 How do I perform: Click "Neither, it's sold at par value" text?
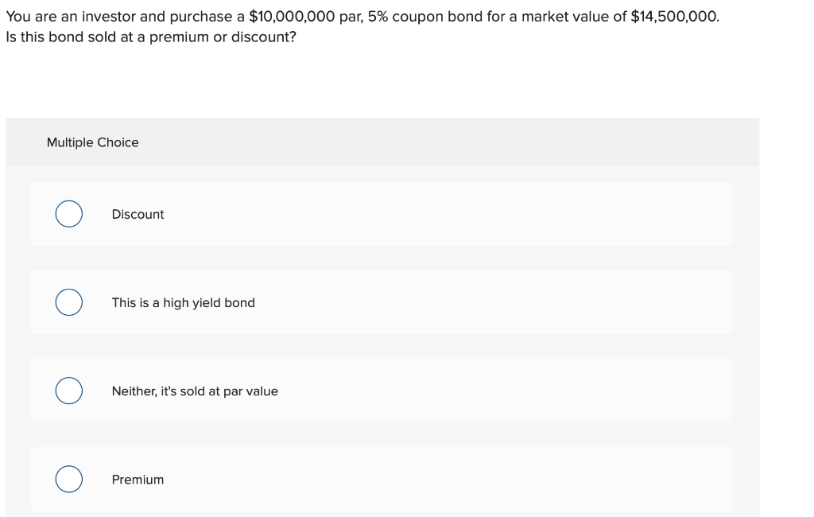click(195, 391)
